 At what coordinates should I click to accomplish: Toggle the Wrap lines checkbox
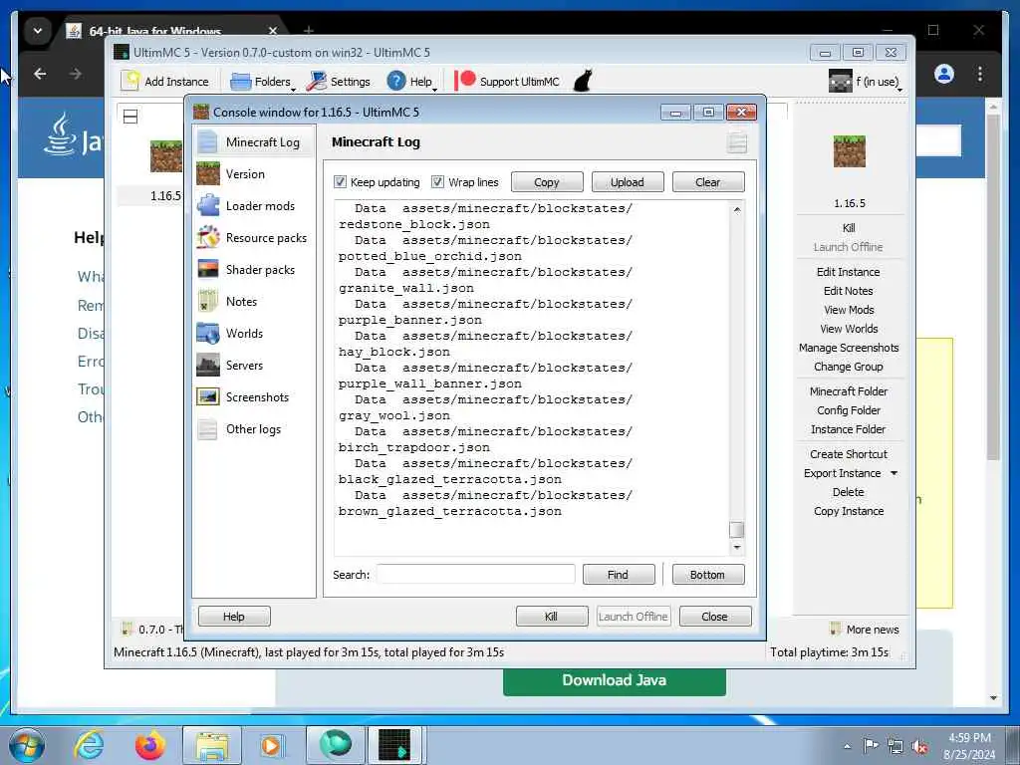(x=438, y=182)
